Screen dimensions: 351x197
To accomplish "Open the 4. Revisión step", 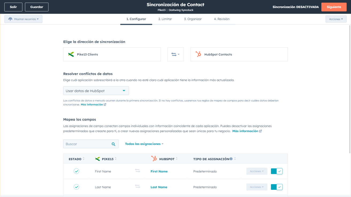I will pyautogui.click(x=222, y=19).
